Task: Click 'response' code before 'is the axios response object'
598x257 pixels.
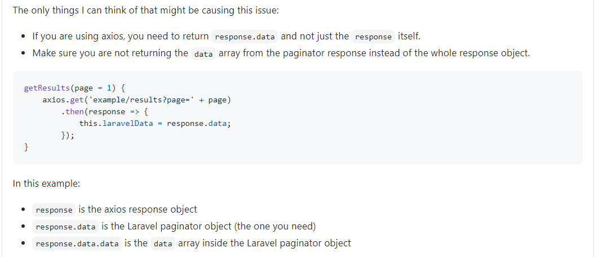Action: coord(54,210)
